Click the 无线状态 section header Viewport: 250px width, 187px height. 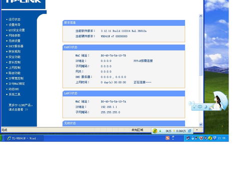click(123, 123)
